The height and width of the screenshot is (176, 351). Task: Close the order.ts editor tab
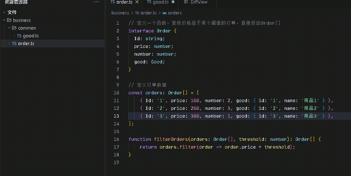(137, 2)
